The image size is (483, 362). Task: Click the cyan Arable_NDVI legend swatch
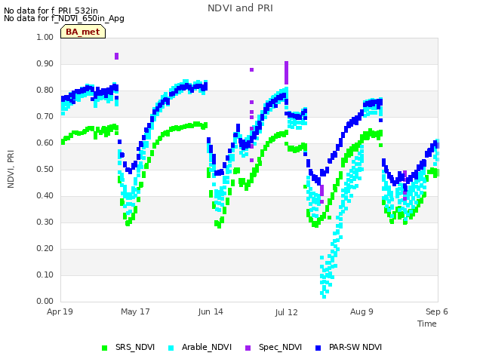point(171,348)
